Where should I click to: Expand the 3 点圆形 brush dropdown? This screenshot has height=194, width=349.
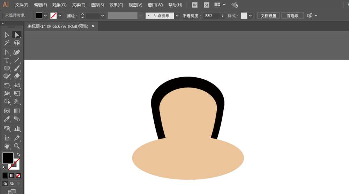pos(177,16)
